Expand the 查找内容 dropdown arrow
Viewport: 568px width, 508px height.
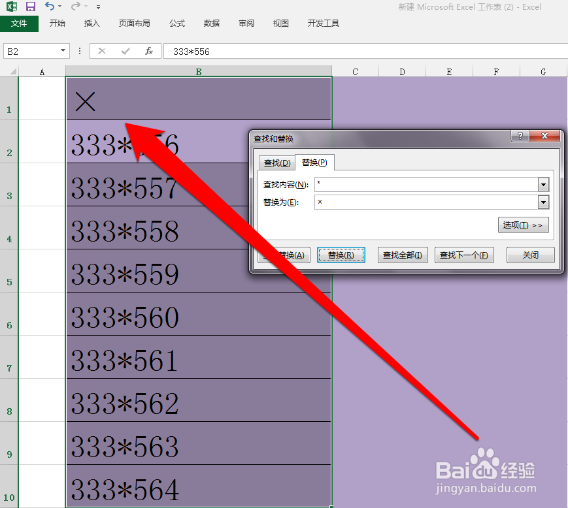(x=543, y=185)
